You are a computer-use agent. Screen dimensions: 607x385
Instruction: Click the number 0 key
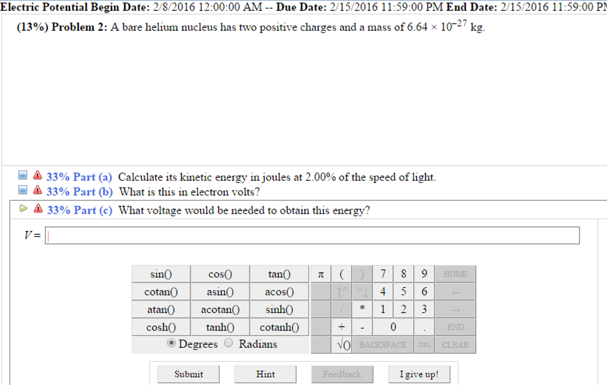pyautogui.click(x=393, y=327)
